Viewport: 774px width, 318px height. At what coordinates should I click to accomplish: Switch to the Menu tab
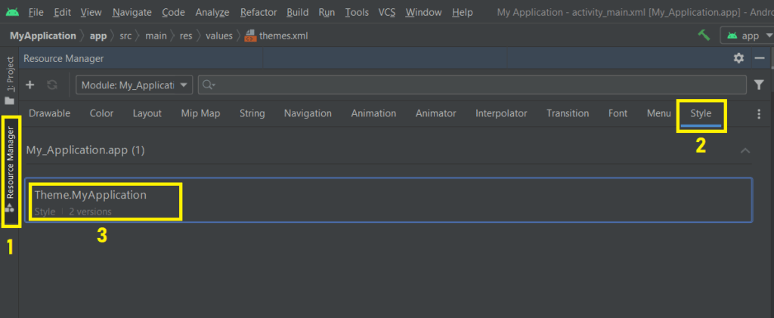pyautogui.click(x=659, y=113)
